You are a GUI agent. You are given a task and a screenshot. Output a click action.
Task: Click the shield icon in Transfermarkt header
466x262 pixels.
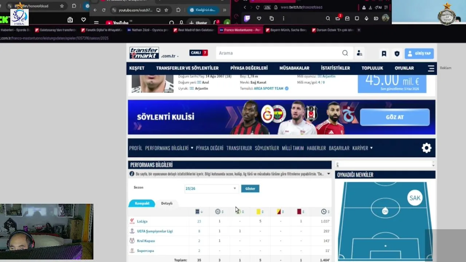click(x=397, y=53)
